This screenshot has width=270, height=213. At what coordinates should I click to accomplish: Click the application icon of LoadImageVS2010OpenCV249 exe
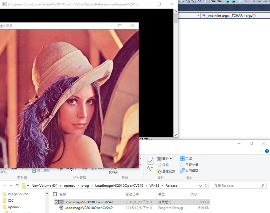point(61,202)
